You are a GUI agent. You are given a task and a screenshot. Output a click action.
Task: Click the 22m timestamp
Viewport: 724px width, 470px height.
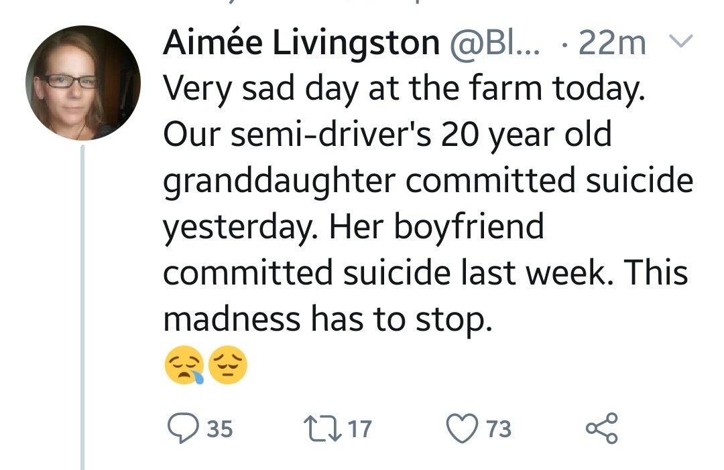(x=611, y=44)
